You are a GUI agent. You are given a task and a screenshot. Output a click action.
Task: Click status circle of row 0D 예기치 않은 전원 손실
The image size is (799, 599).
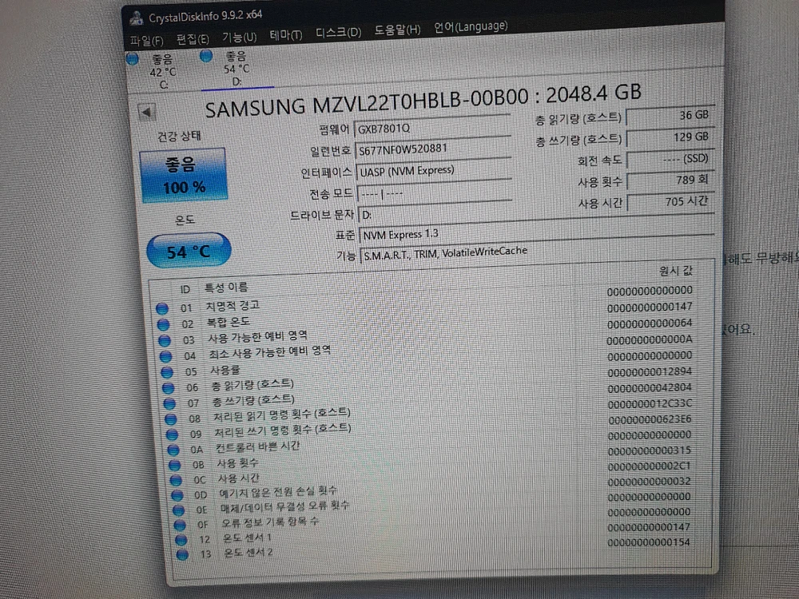[x=177, y=495]
